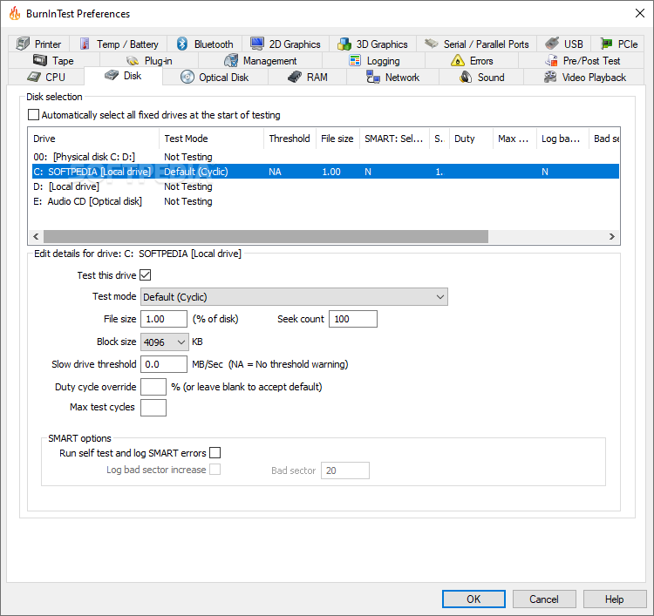Click the PCIe card icon

(x=606, y=44)
